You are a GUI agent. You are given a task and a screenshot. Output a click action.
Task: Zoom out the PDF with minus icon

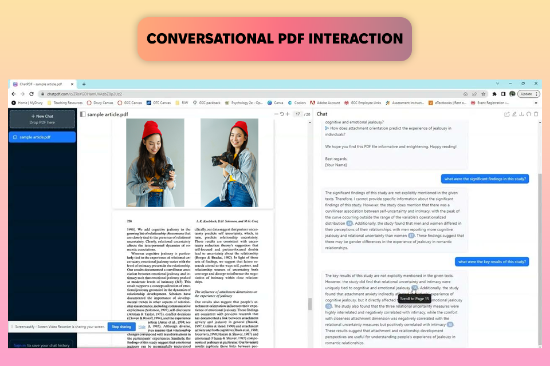tap(276, 114)
